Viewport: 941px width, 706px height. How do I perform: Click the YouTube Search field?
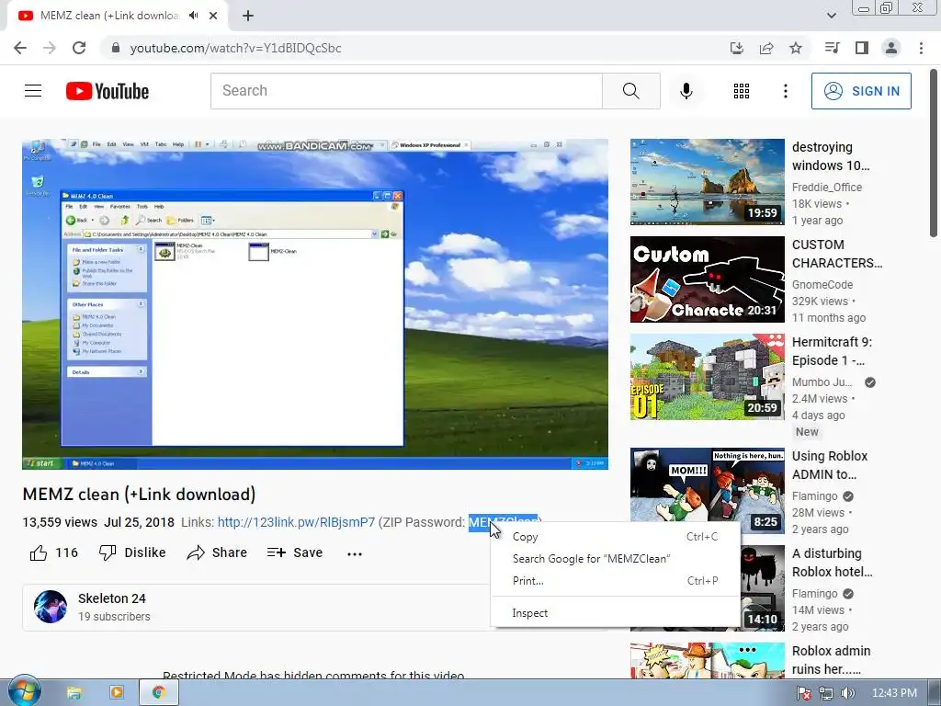[x=406, y=91]
